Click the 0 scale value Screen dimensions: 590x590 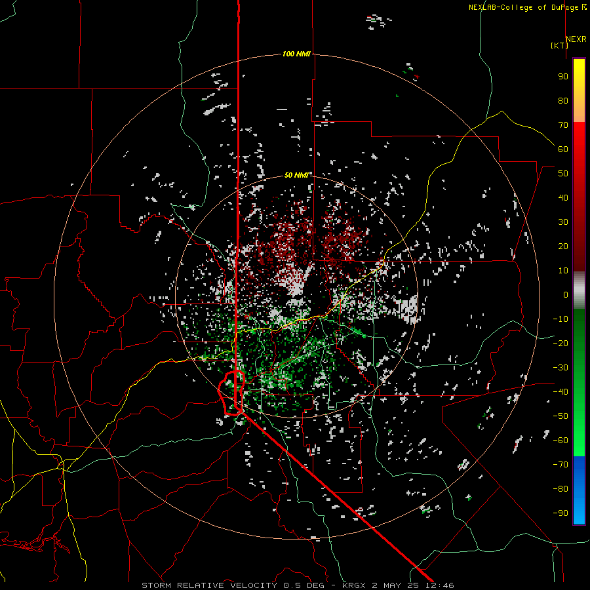(566, 295)
